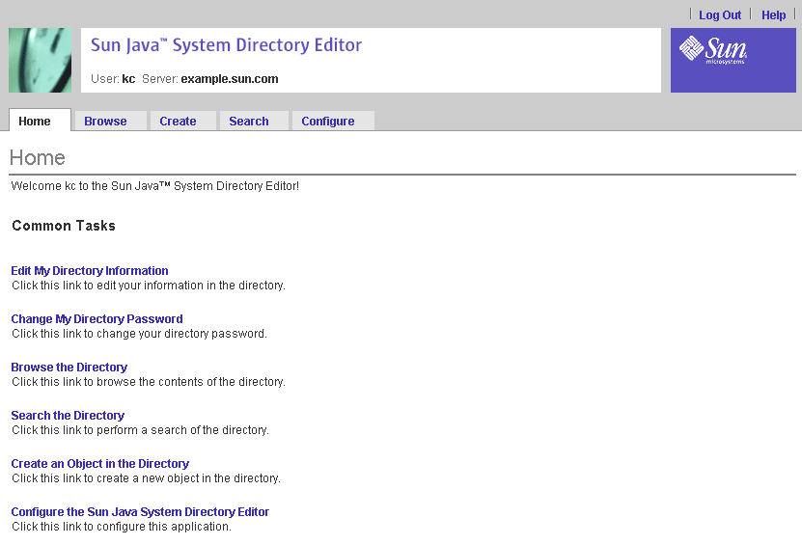Click the user name kc in the header
This screenshot has height=545, width=802.
pos(128,79)
